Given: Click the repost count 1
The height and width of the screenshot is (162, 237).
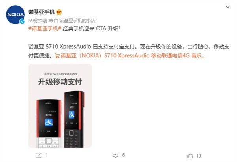Looking at the screenshot, I should tap(47, 155).
